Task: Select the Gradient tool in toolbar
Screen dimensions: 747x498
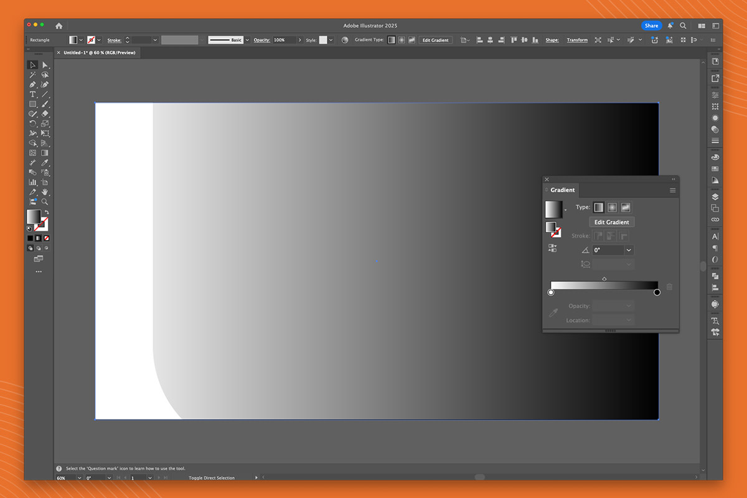Action: coord(45,153)
